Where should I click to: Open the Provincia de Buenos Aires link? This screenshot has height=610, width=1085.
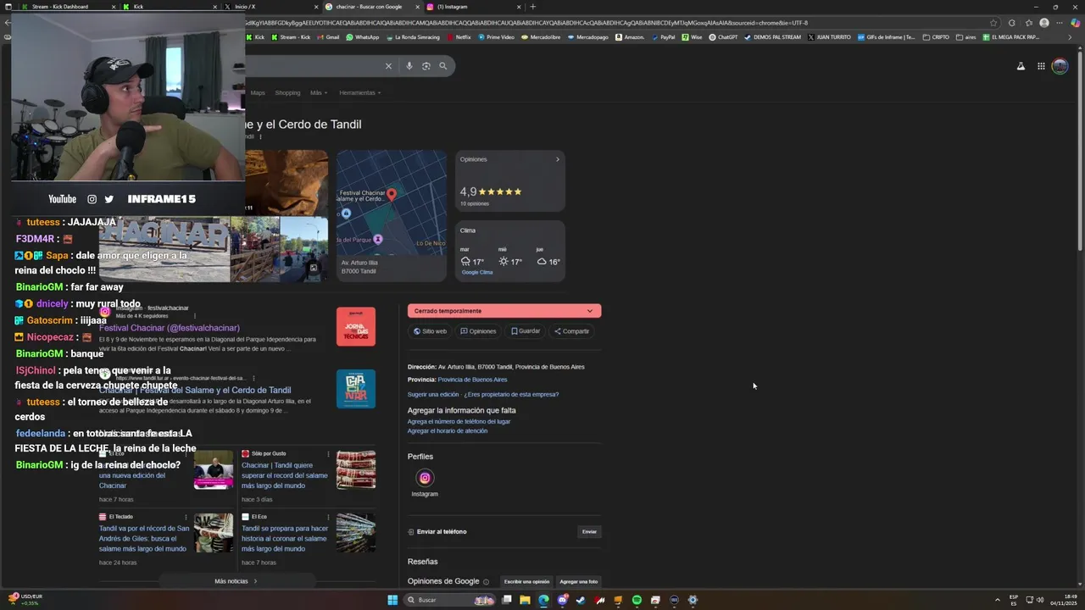pos(472,380)
